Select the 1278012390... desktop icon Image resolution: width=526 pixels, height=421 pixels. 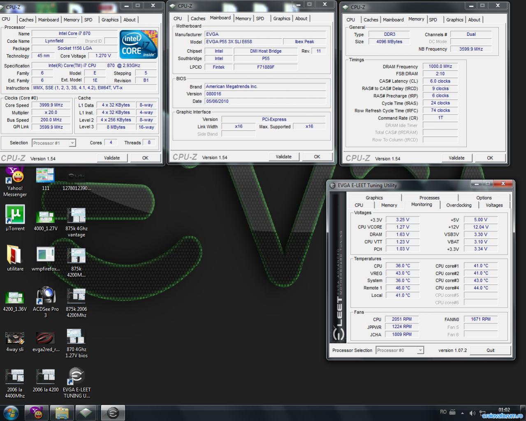pos(76,181)
